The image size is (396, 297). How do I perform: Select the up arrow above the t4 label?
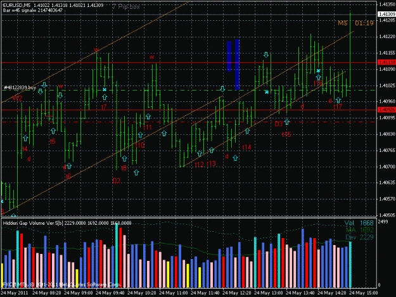(25, 138)
